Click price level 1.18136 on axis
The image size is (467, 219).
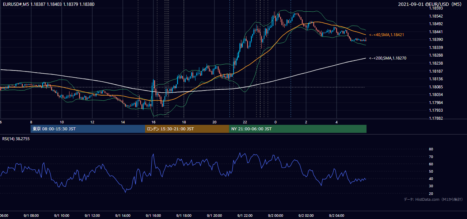pyautogui.click(x=436, y=79)
